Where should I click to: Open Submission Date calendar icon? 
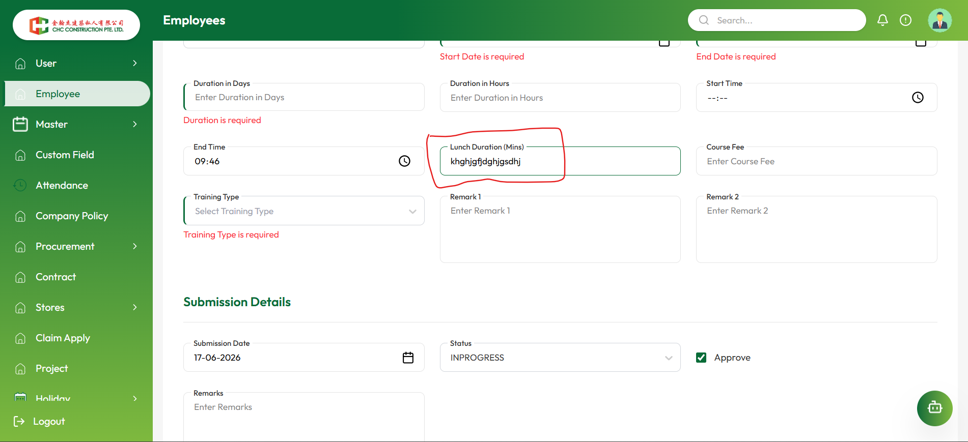(408, 358)
